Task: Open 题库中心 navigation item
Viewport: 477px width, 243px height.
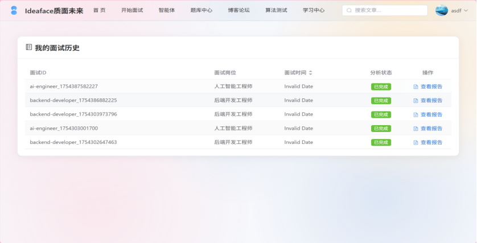Action: click(201, 10)
